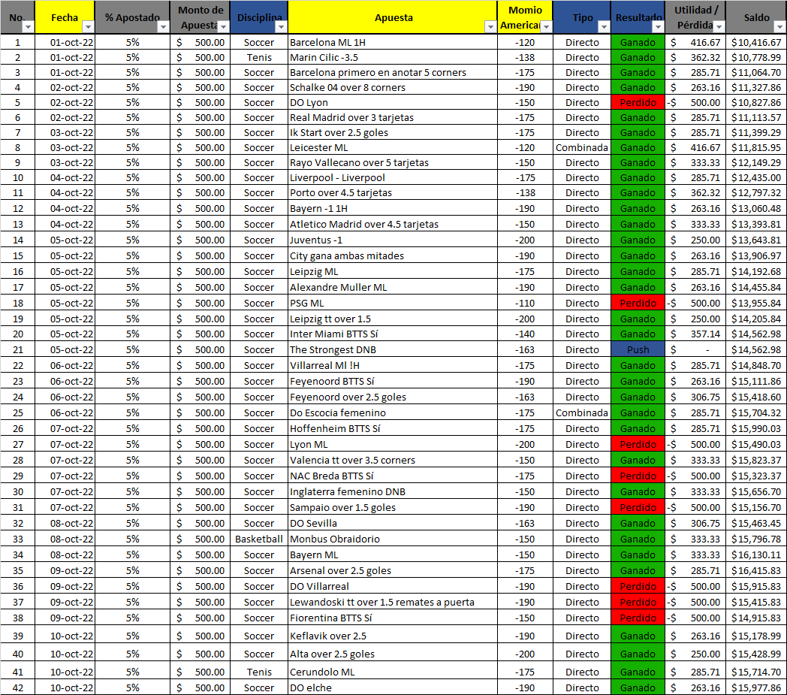The height and width of the screenshot is (695, 787).
Task: Click the 'DO elche' cell
Action: [x=393, y=687]
